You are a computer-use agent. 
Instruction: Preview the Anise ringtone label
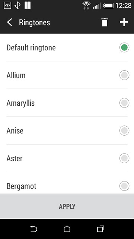pyautogui.click(x=15, y=131)
